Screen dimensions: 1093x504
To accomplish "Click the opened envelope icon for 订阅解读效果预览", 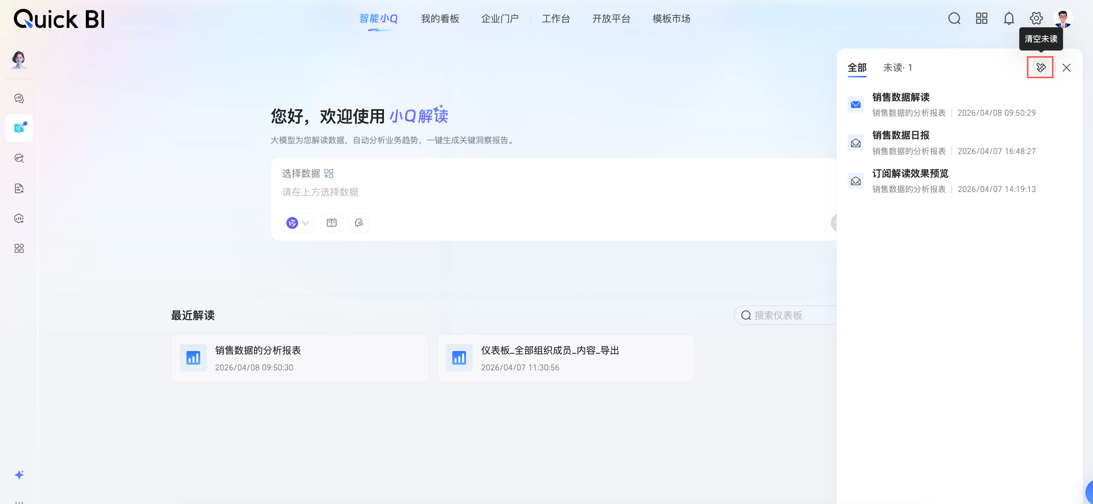I will 856,181.
